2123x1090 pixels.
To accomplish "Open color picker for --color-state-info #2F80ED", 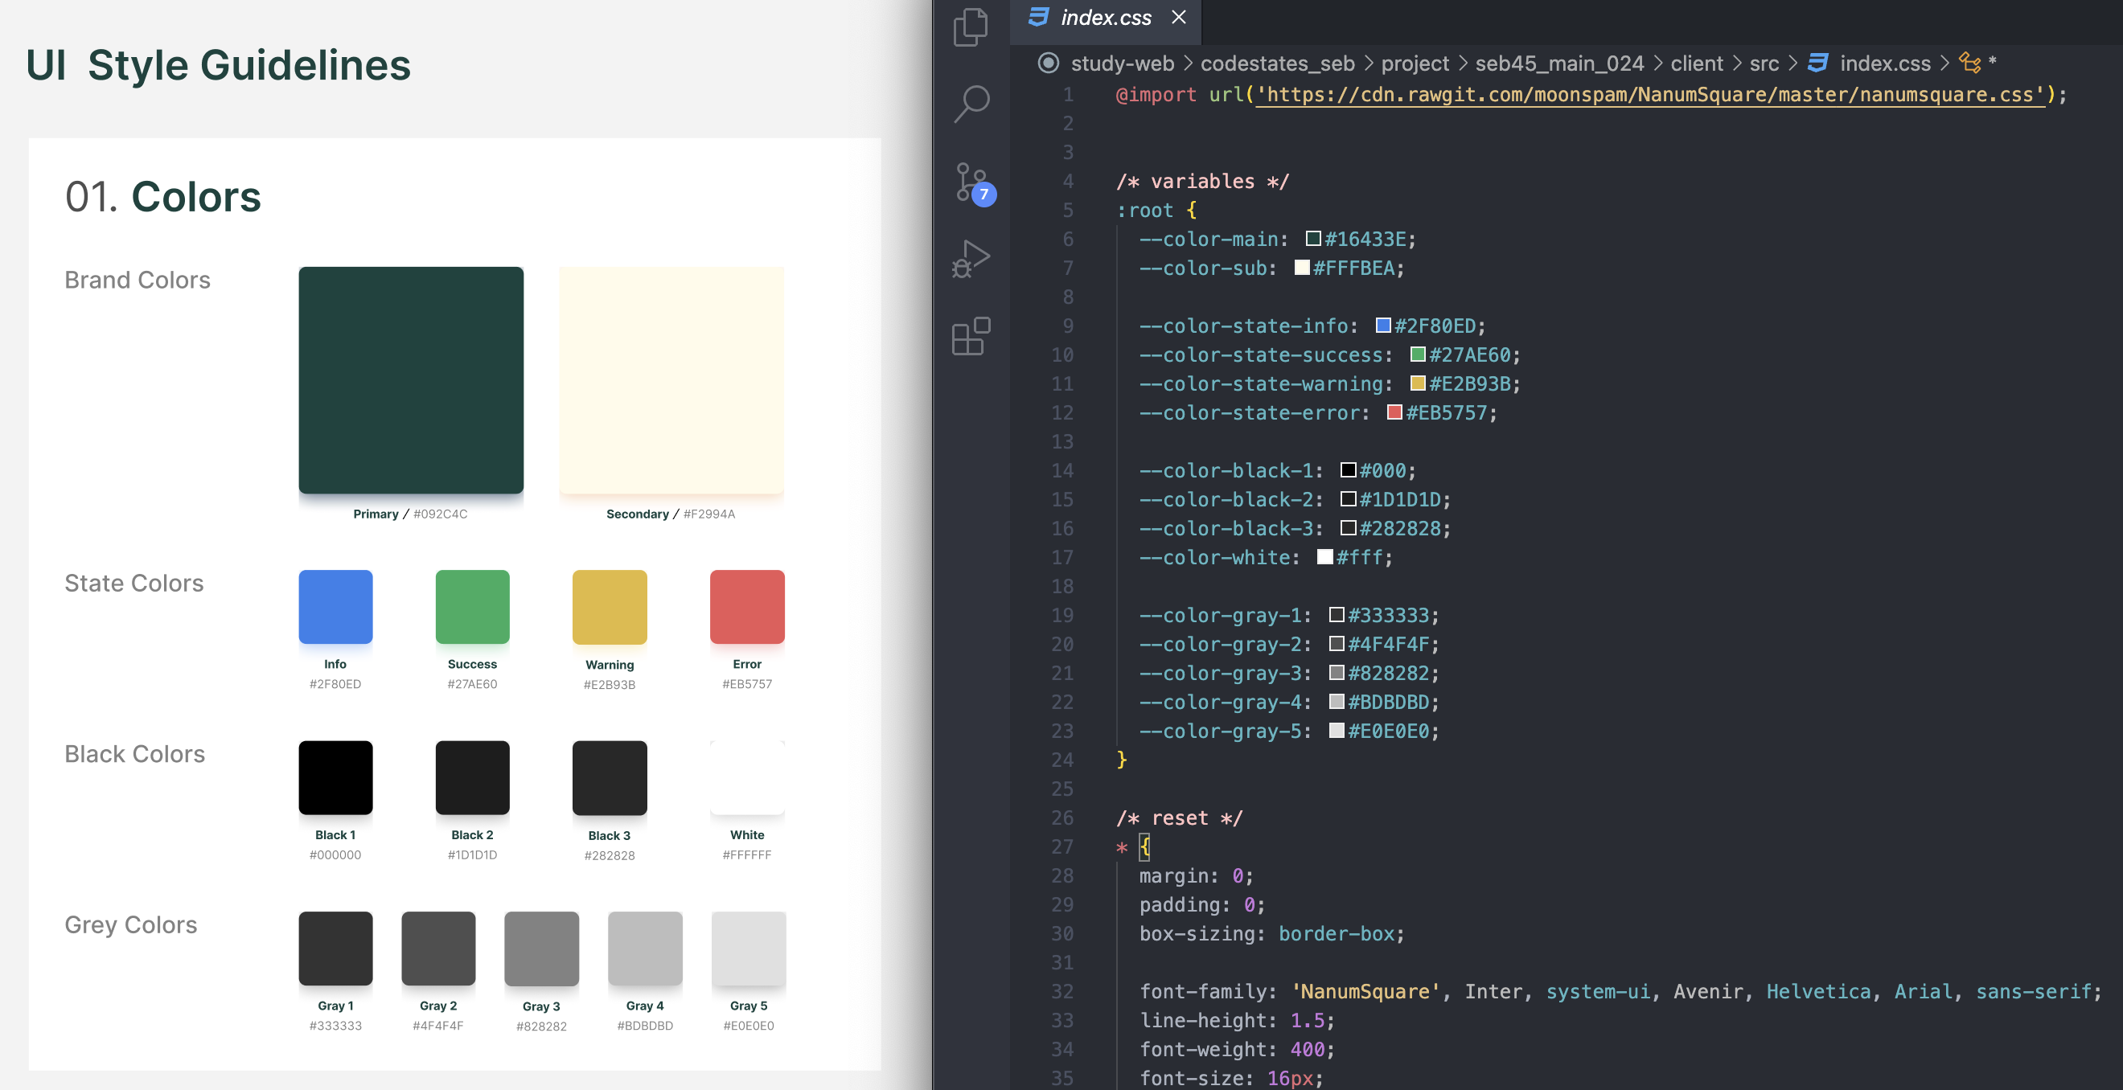I will click(x=1383, y=326).
